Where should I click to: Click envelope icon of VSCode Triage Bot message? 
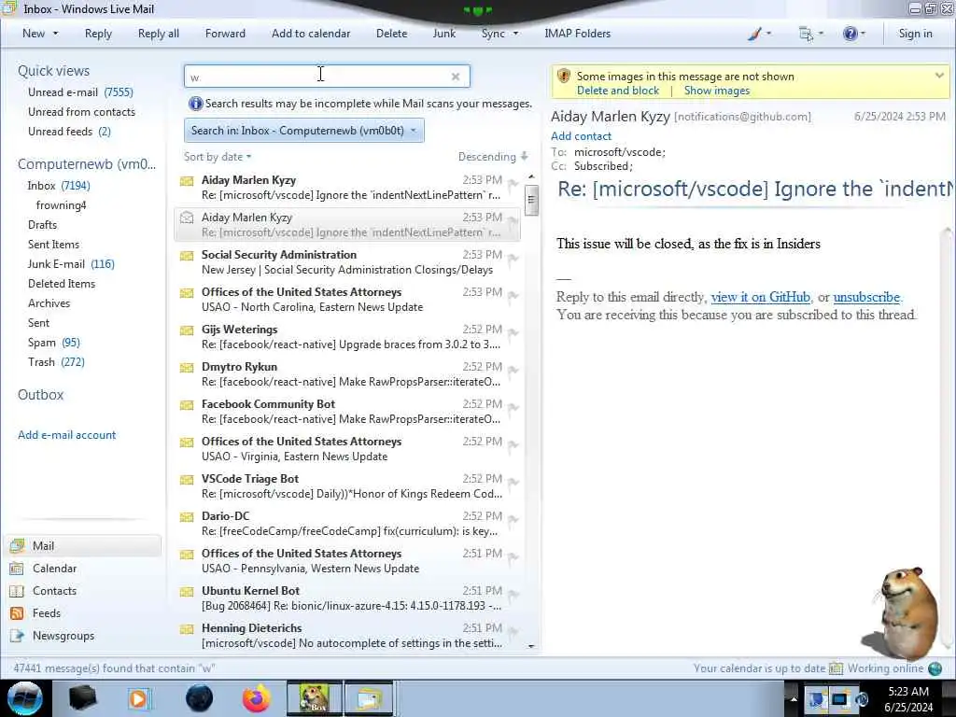point(187,480)
